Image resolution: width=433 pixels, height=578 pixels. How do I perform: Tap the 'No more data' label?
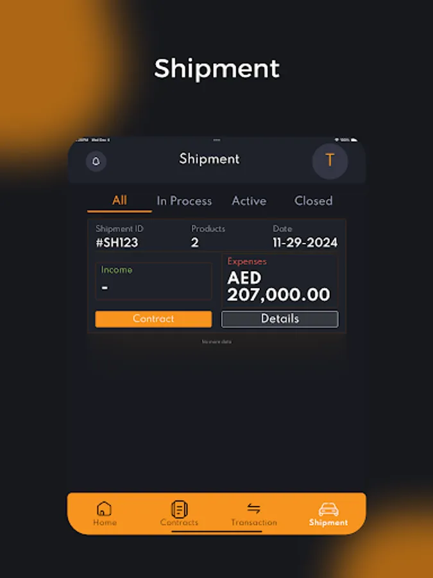pyautogui.click(x=216, y=341)
